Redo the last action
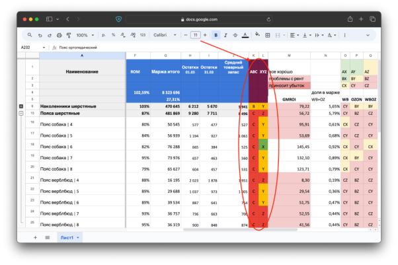This screenshot has width=398, height=265. [x=50, y=35]
